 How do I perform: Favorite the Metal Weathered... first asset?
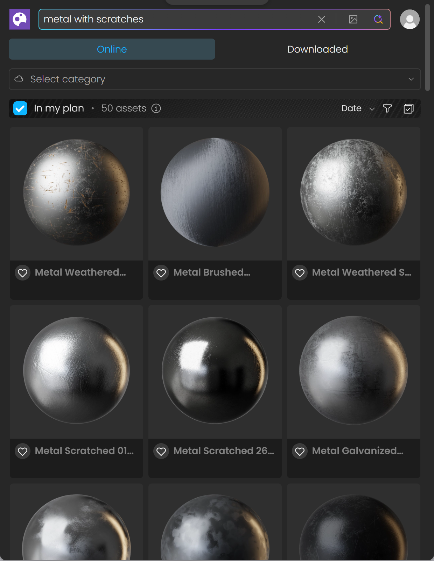23,273
